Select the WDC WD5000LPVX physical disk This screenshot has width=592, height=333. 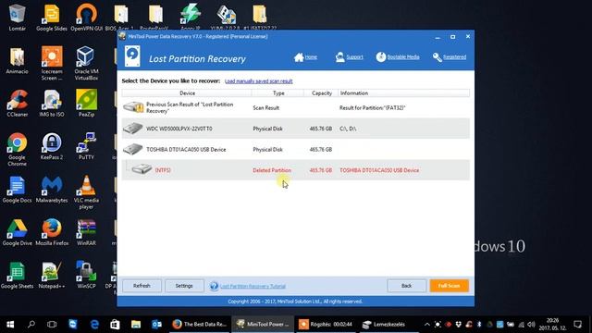click(x=296, y=129)
